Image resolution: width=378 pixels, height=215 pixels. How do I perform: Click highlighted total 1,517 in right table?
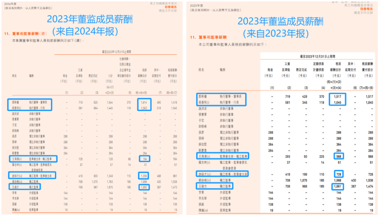point(337,96)
